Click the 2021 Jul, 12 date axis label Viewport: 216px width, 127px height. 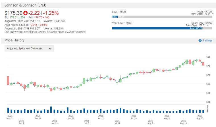(101, 117)
